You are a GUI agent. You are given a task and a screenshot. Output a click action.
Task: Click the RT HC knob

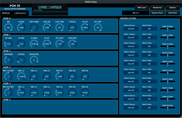pyautogui.click(x=47, y=44)
